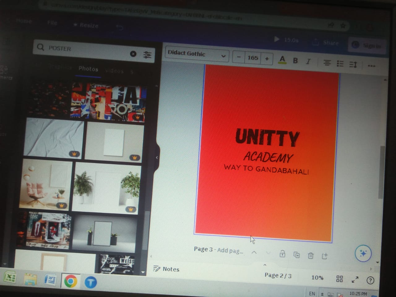Open the Didact Gothic font dropdown
This screenshot has width=396, height=297.
click(197, 54)
